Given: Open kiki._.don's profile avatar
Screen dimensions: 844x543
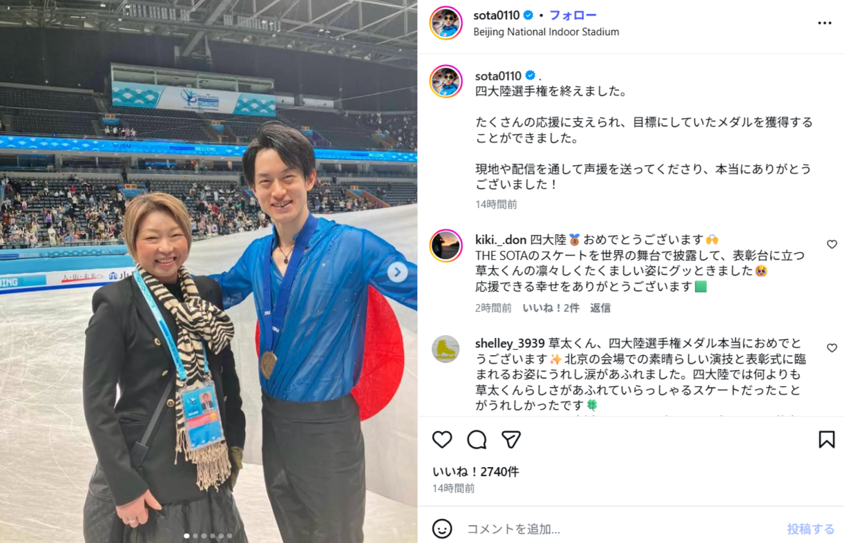Looking at the screenshot, I should pyautogui.click(x=446, y=245).
